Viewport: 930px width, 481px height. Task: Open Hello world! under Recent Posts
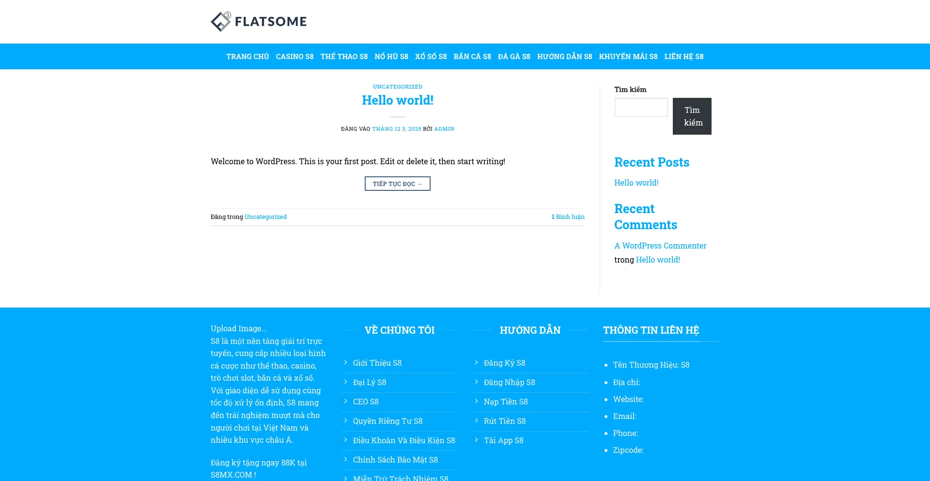(636, 183)
